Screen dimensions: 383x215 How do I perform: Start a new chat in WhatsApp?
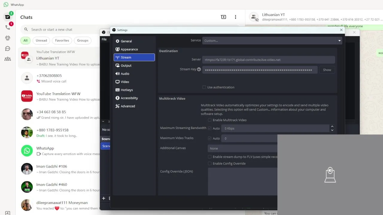pos(224,17)
